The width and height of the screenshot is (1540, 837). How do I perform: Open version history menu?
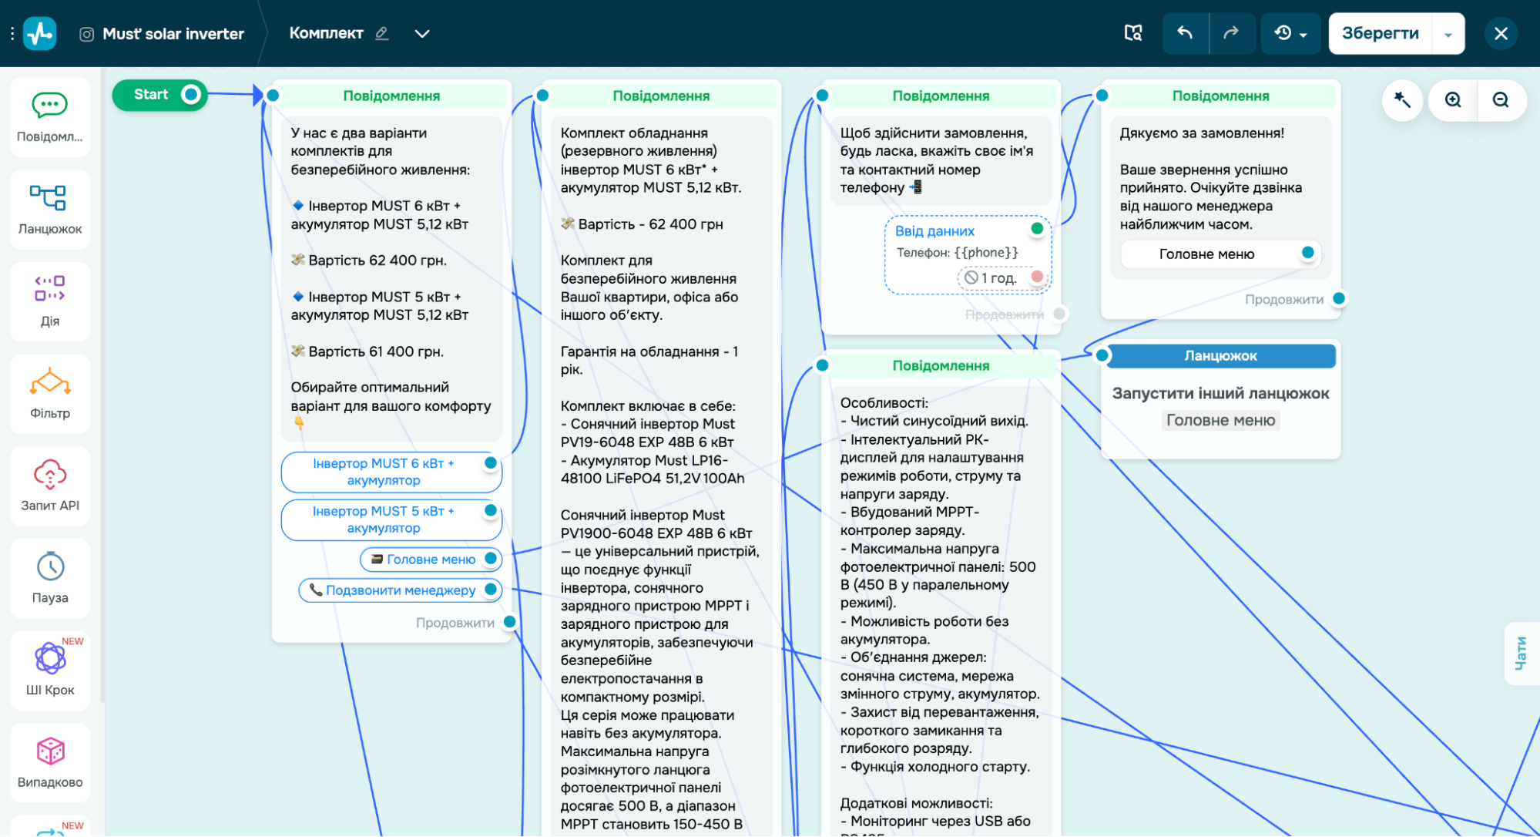(1290, 33)
